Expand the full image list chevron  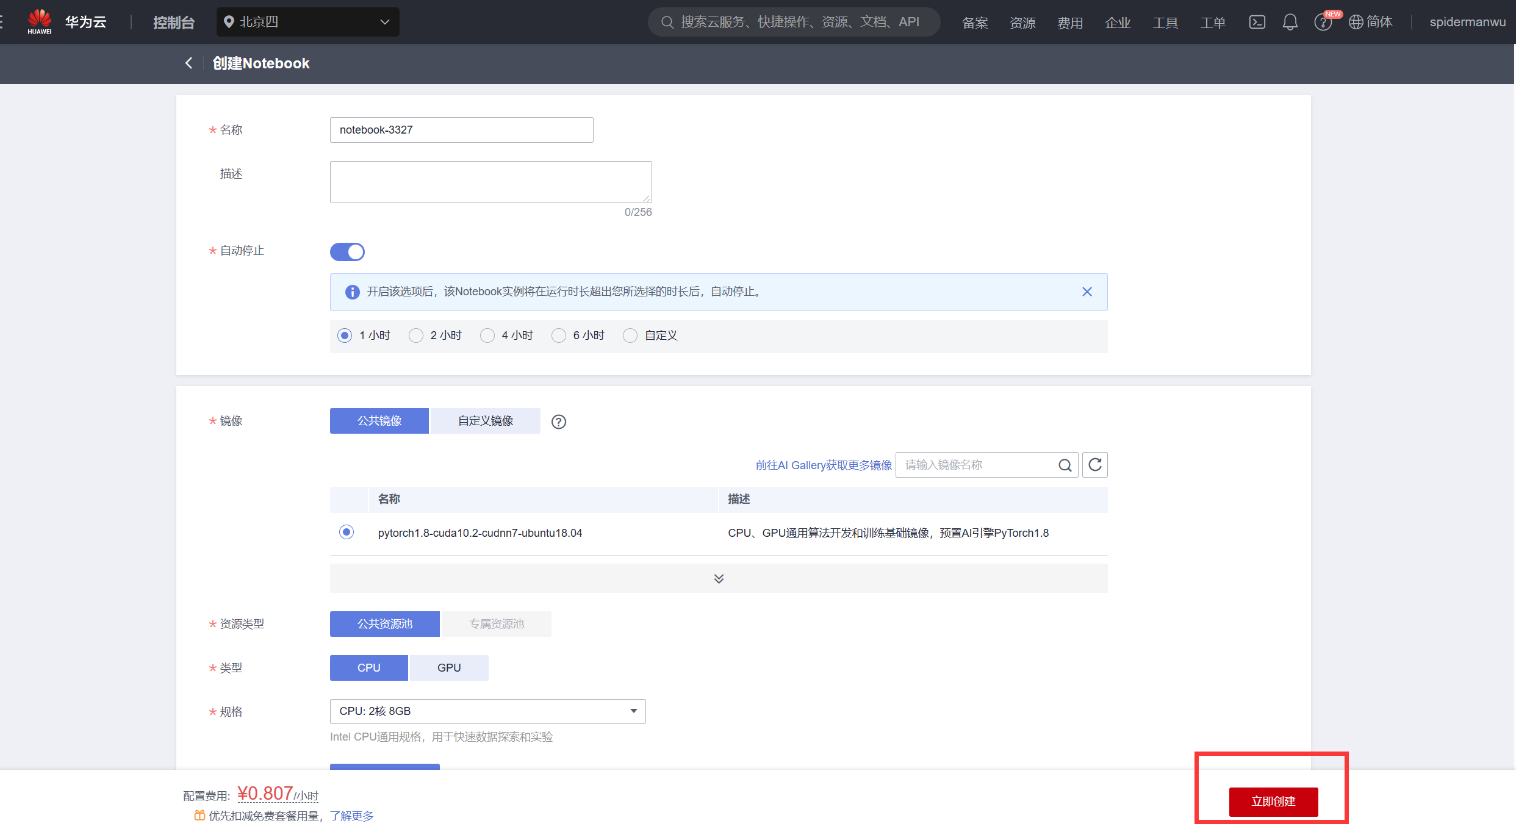[x=719, y=578]
